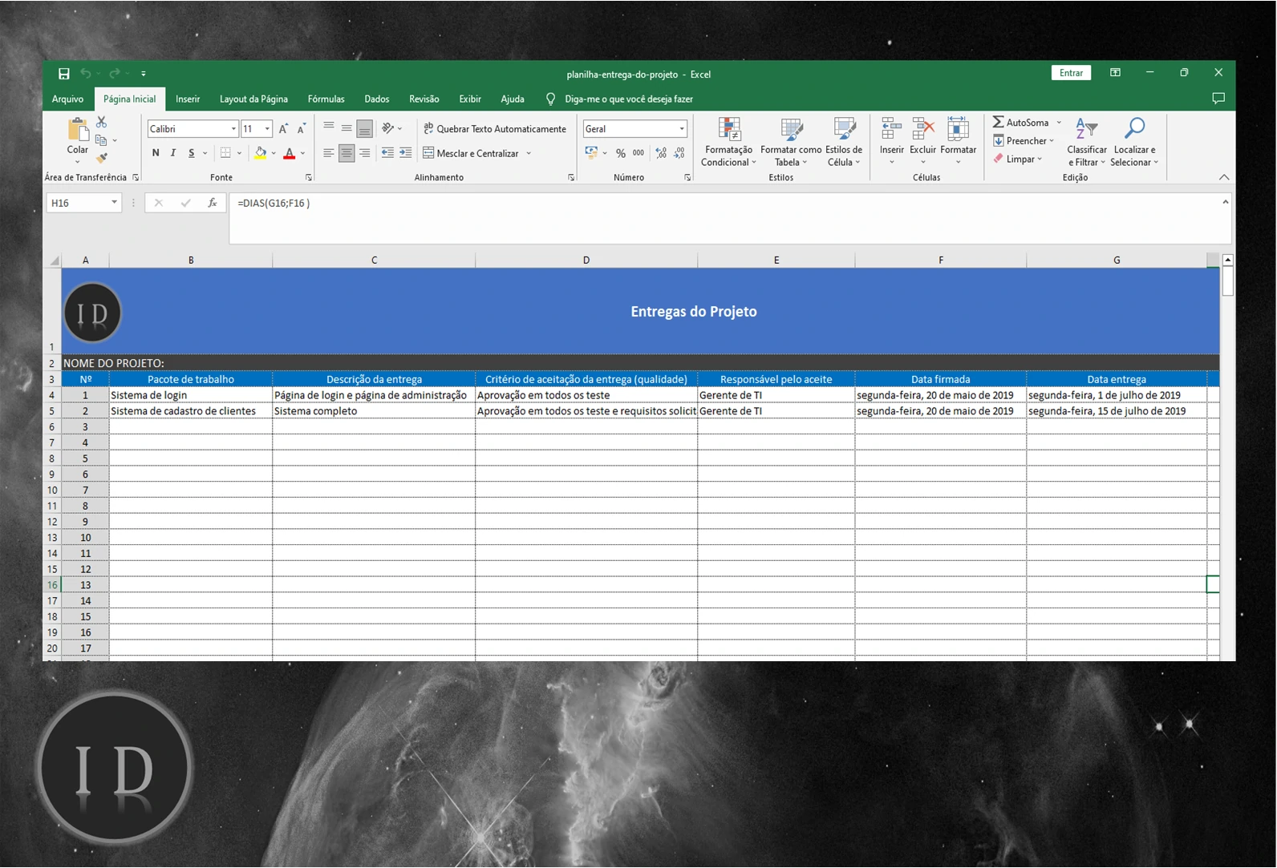Click the percent style icon
This screenshot has width=1277, height=868.
tap(620, 153)
